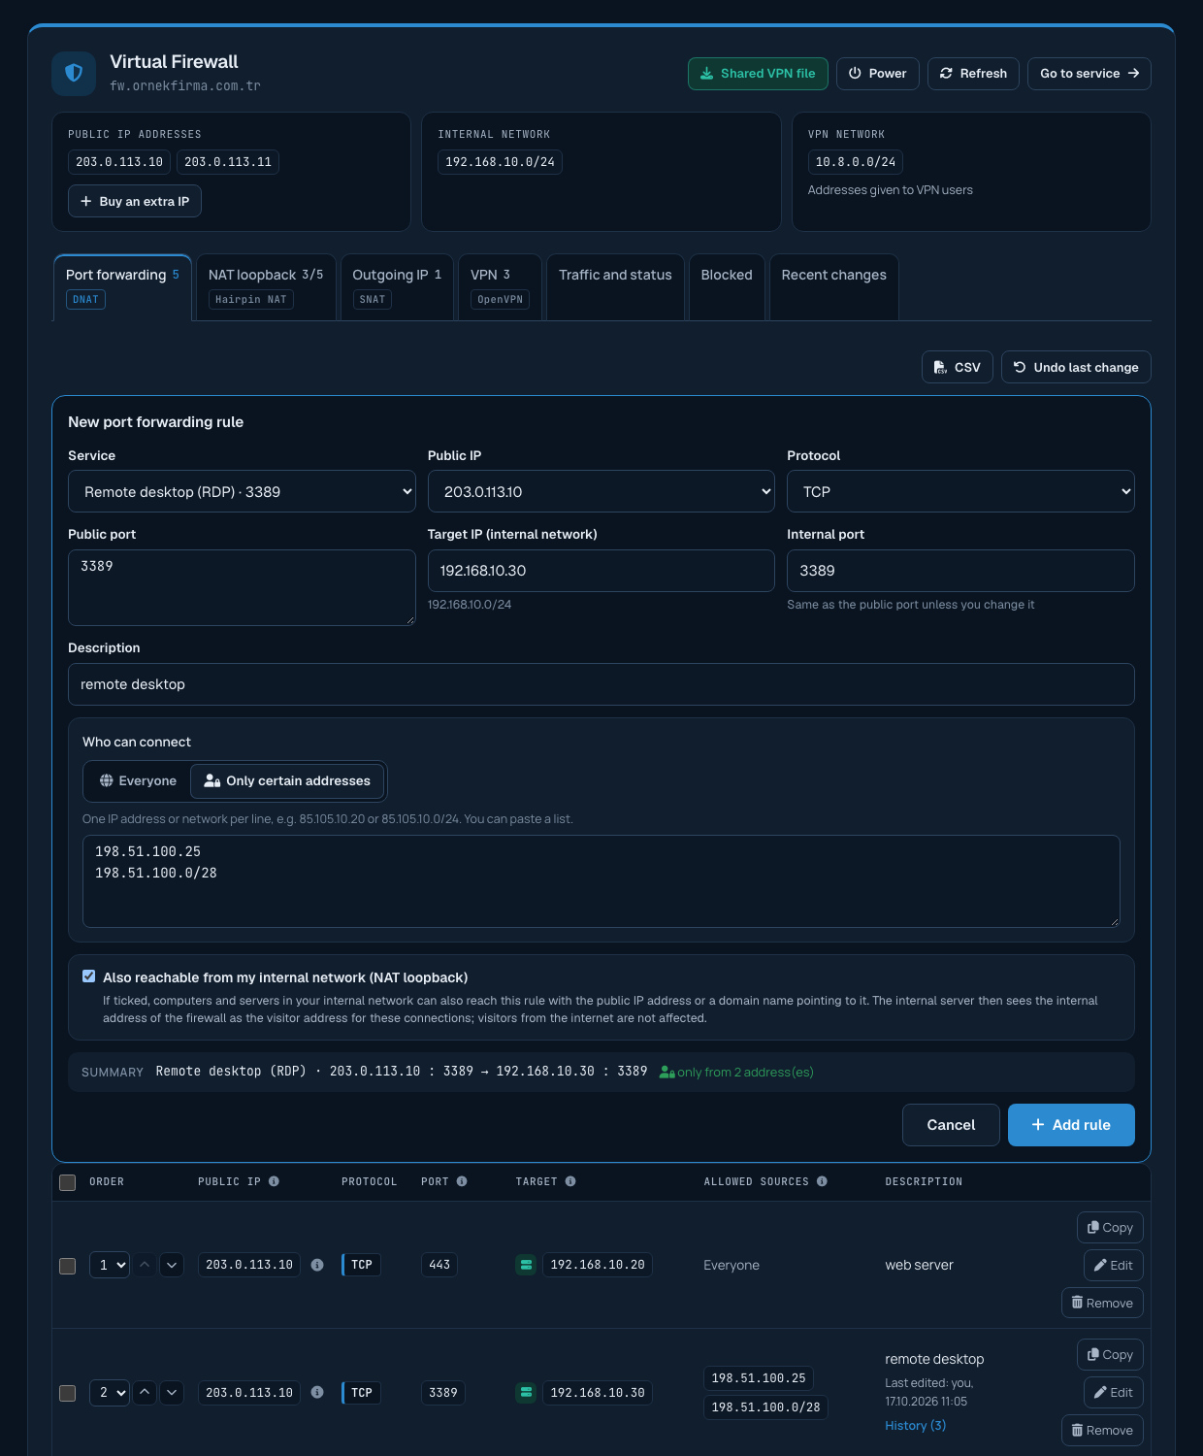
Task: Click allowed source 198.51.100.0/28 in rule 2
Action: [x=765, y=1407]
